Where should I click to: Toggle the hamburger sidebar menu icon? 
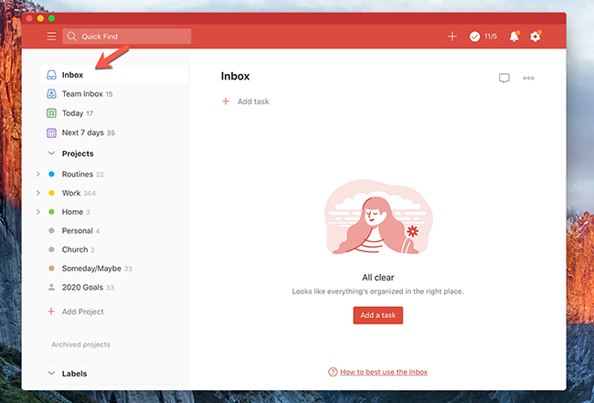pyautogui.click(x=51, y=37)
